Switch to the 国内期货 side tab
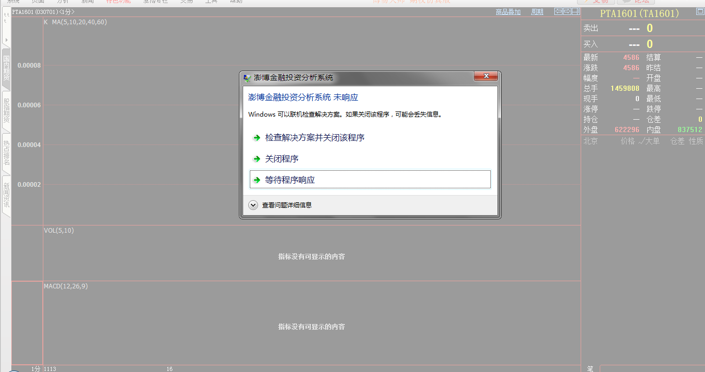The image size is (705, 372). [6, 69]
